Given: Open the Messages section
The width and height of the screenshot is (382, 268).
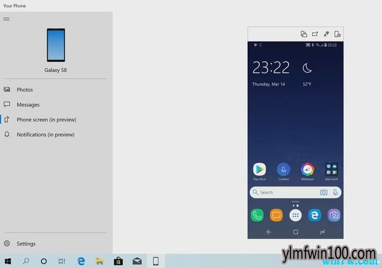Looking at the screenshot, I should click(x=56, y=105).
